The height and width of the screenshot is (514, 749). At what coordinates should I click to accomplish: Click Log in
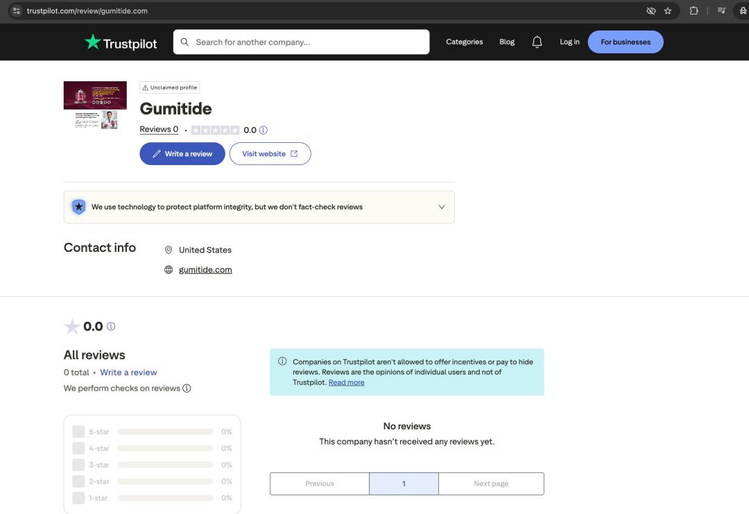tap(569, 42)
